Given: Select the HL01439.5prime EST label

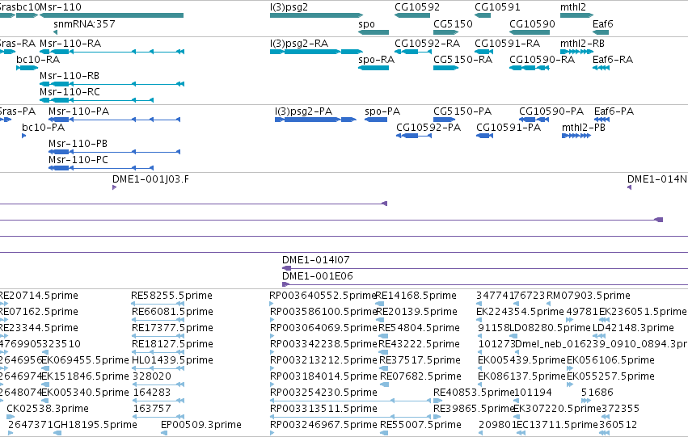Looking at the screenshot, I should tap(172, 360).
